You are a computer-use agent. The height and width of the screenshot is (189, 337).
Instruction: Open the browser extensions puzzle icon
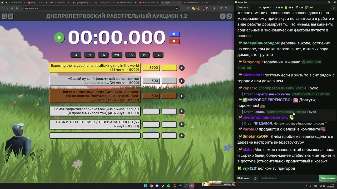(207, 8)
